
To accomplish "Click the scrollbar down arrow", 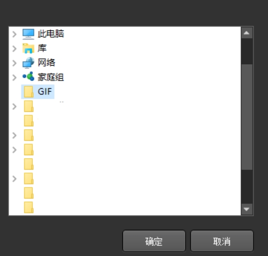I will click(246, 209).
